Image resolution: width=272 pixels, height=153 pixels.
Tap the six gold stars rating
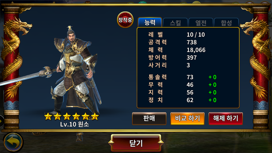point(71,116)
